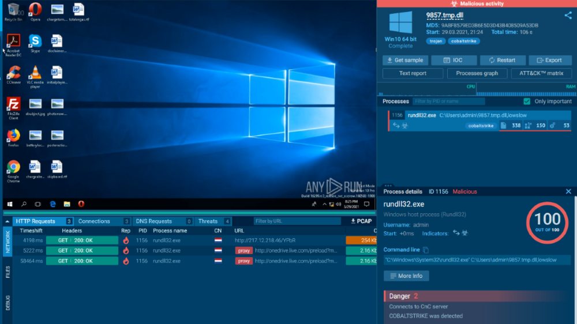577x324 pixels.
Task: Click 'Connects to CnC server' entry
Action: tap(418, 307)
